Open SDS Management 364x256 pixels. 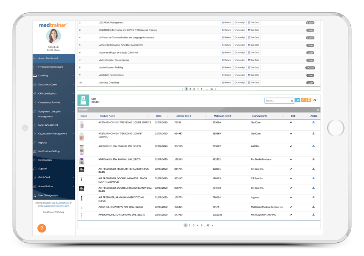(x=53, y=125)
